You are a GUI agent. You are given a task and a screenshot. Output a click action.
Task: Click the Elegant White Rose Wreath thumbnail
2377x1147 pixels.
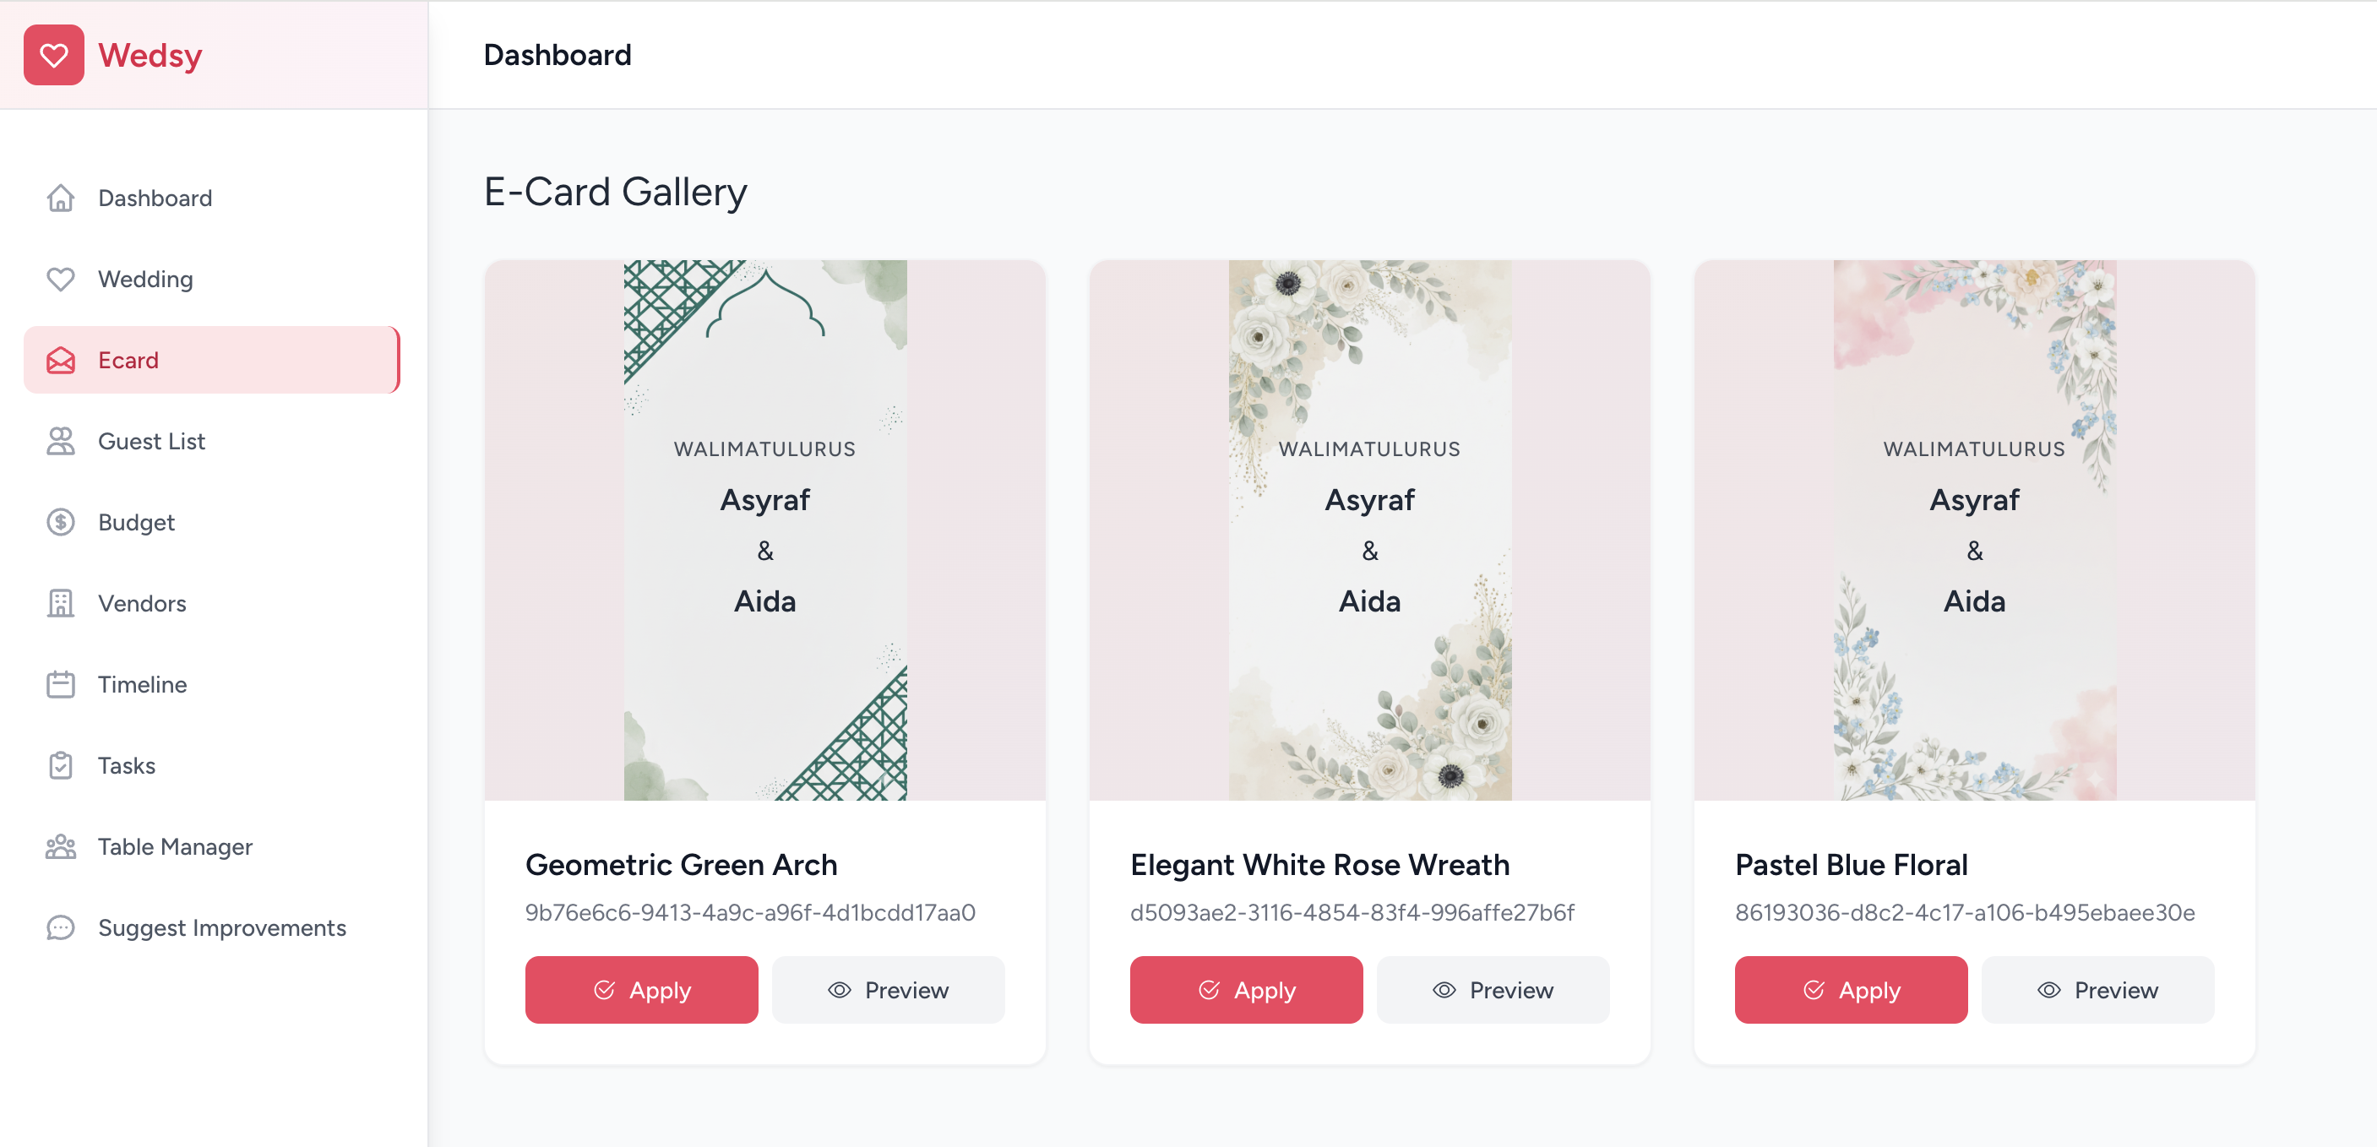(1369, 530)
